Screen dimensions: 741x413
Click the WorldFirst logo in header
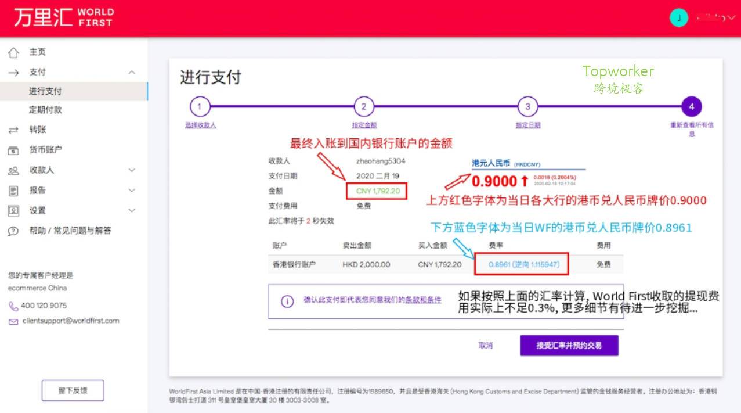coord(64,17)
